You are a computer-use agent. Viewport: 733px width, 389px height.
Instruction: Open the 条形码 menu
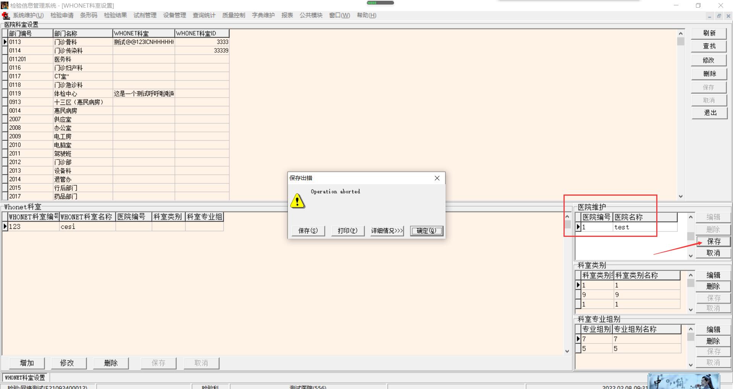click(89, 15)
